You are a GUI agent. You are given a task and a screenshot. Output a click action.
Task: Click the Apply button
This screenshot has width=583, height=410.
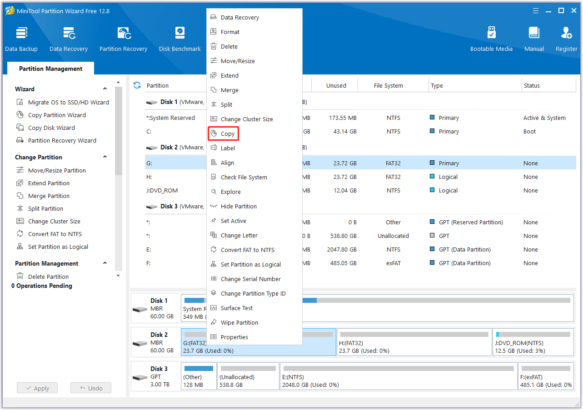pos(37,388)
